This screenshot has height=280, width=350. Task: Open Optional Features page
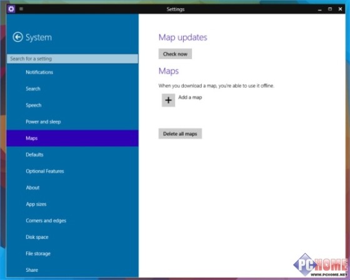pos(72,171)
